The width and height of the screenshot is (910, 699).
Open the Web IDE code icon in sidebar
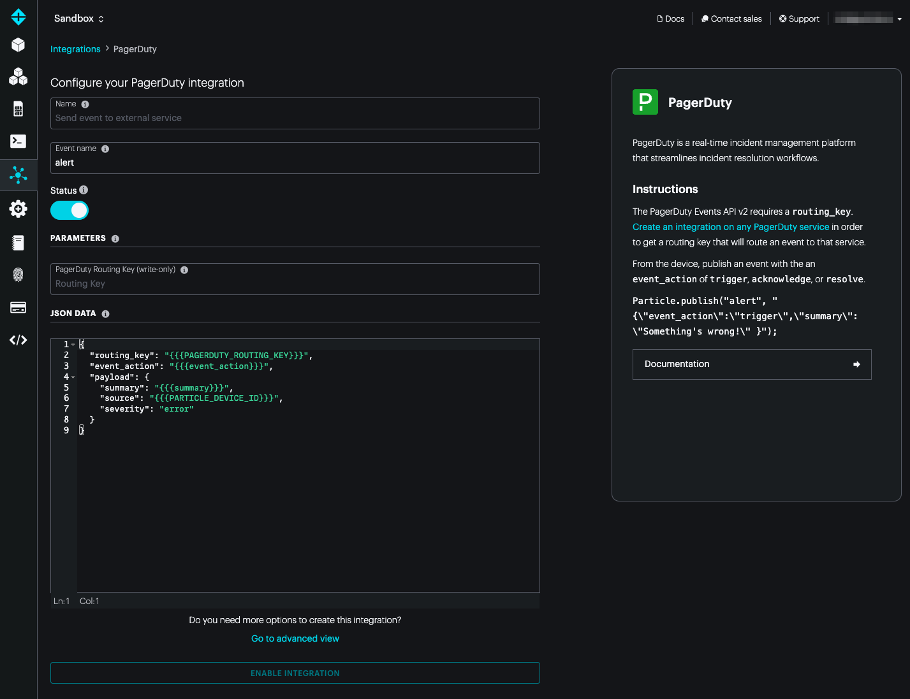18,340
